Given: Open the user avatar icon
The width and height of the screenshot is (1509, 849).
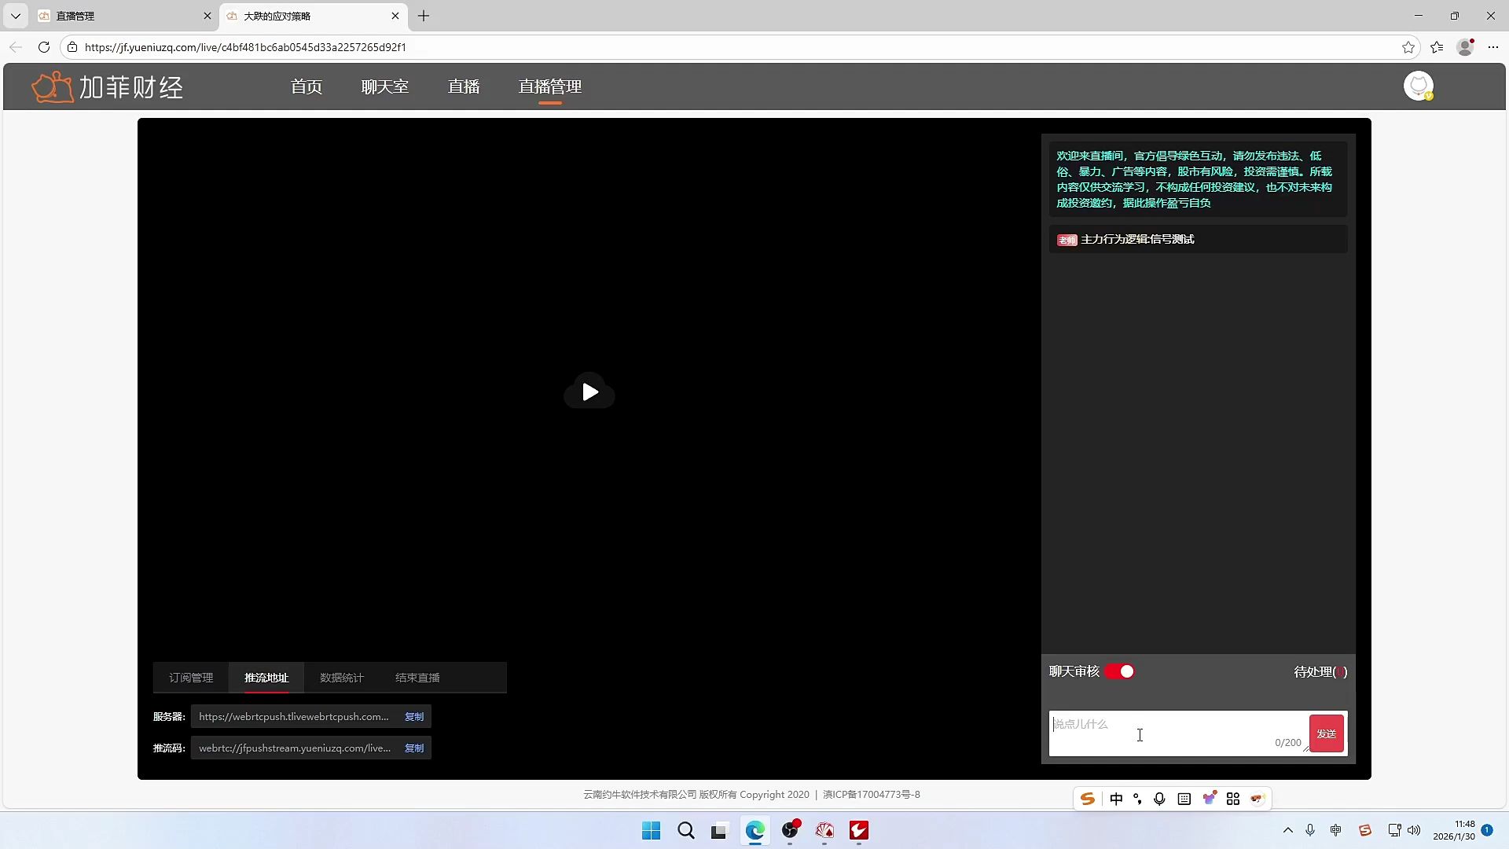Looking at the screenshot, I should point(1418,86).
